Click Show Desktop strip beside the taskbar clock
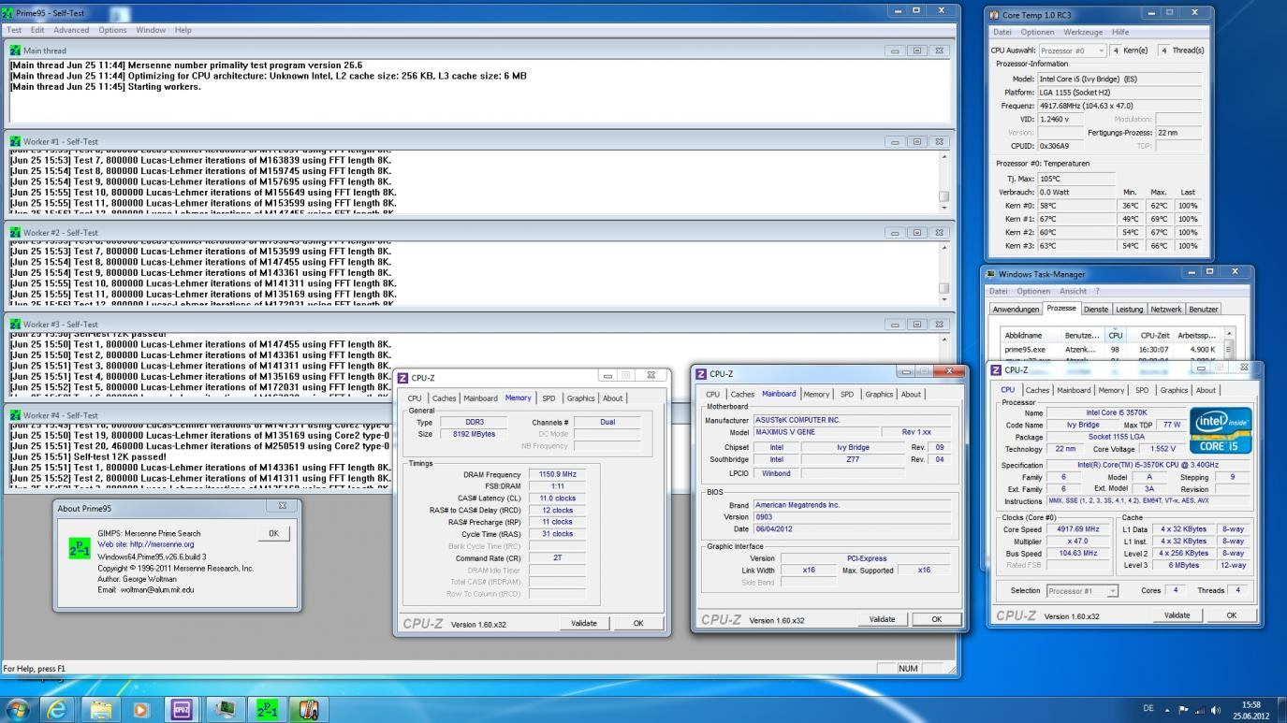Screen dimensions: 1287x723 point(1280,710)
